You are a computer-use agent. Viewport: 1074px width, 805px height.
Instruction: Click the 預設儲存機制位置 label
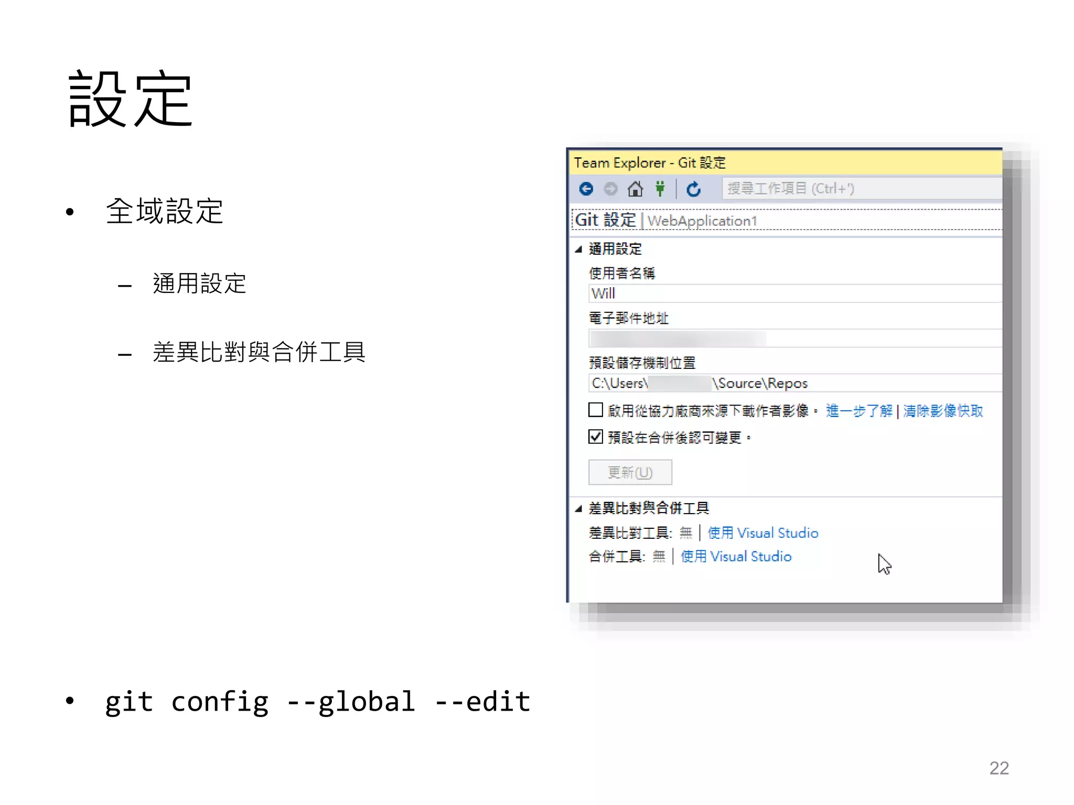tap(642, 363)
